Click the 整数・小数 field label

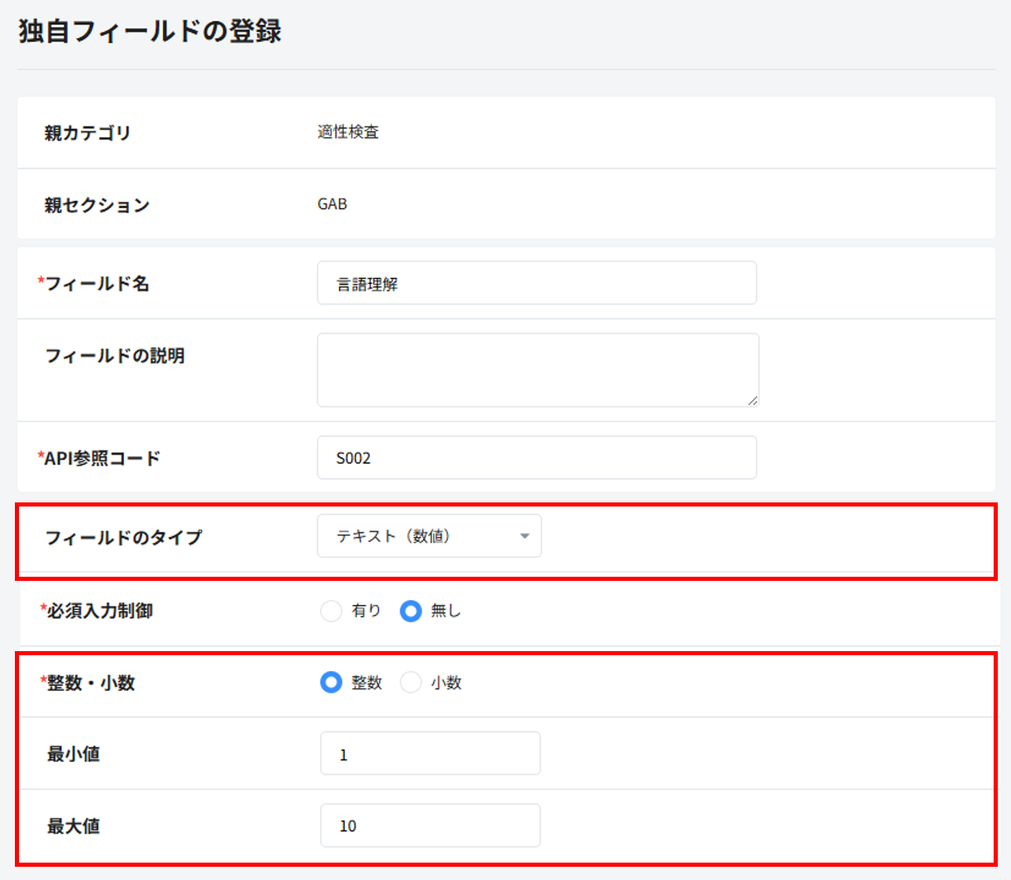[90, 683]
